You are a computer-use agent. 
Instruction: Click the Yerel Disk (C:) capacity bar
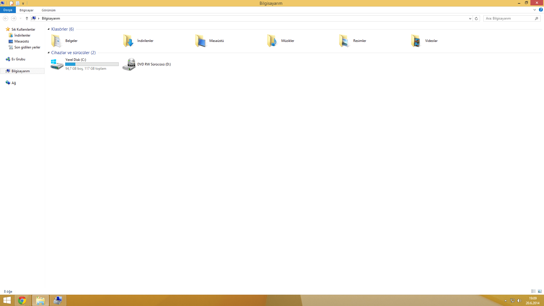[x=92, y=64]
